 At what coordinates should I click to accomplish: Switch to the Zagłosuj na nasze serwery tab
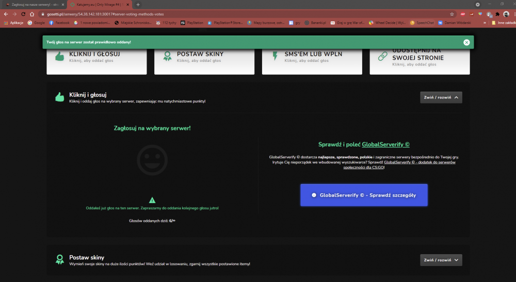33,5
